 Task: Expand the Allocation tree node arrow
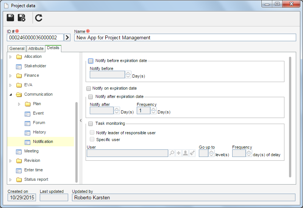point(11,57)
